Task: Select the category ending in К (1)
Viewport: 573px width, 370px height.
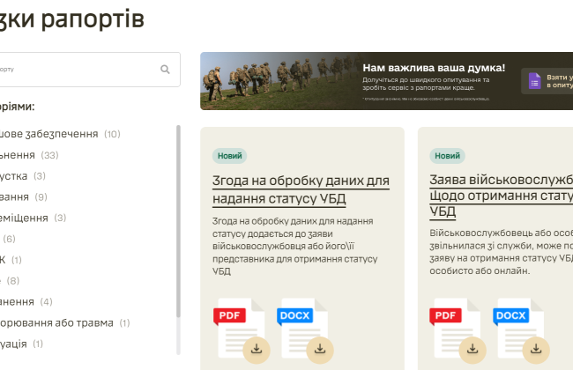Action: point(11,260)
